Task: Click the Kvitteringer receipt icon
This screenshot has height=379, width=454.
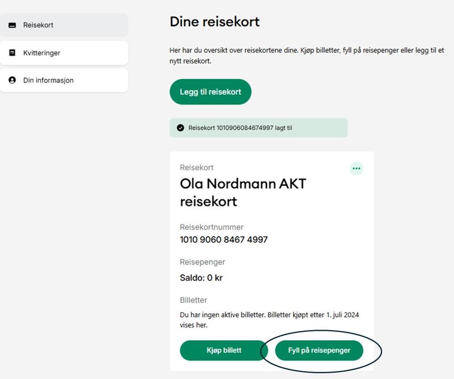Action: (x=12, y=53)
